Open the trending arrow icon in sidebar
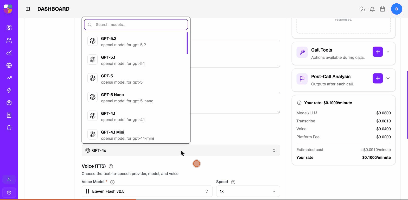The image size is (408, 200). click(9, 78)
